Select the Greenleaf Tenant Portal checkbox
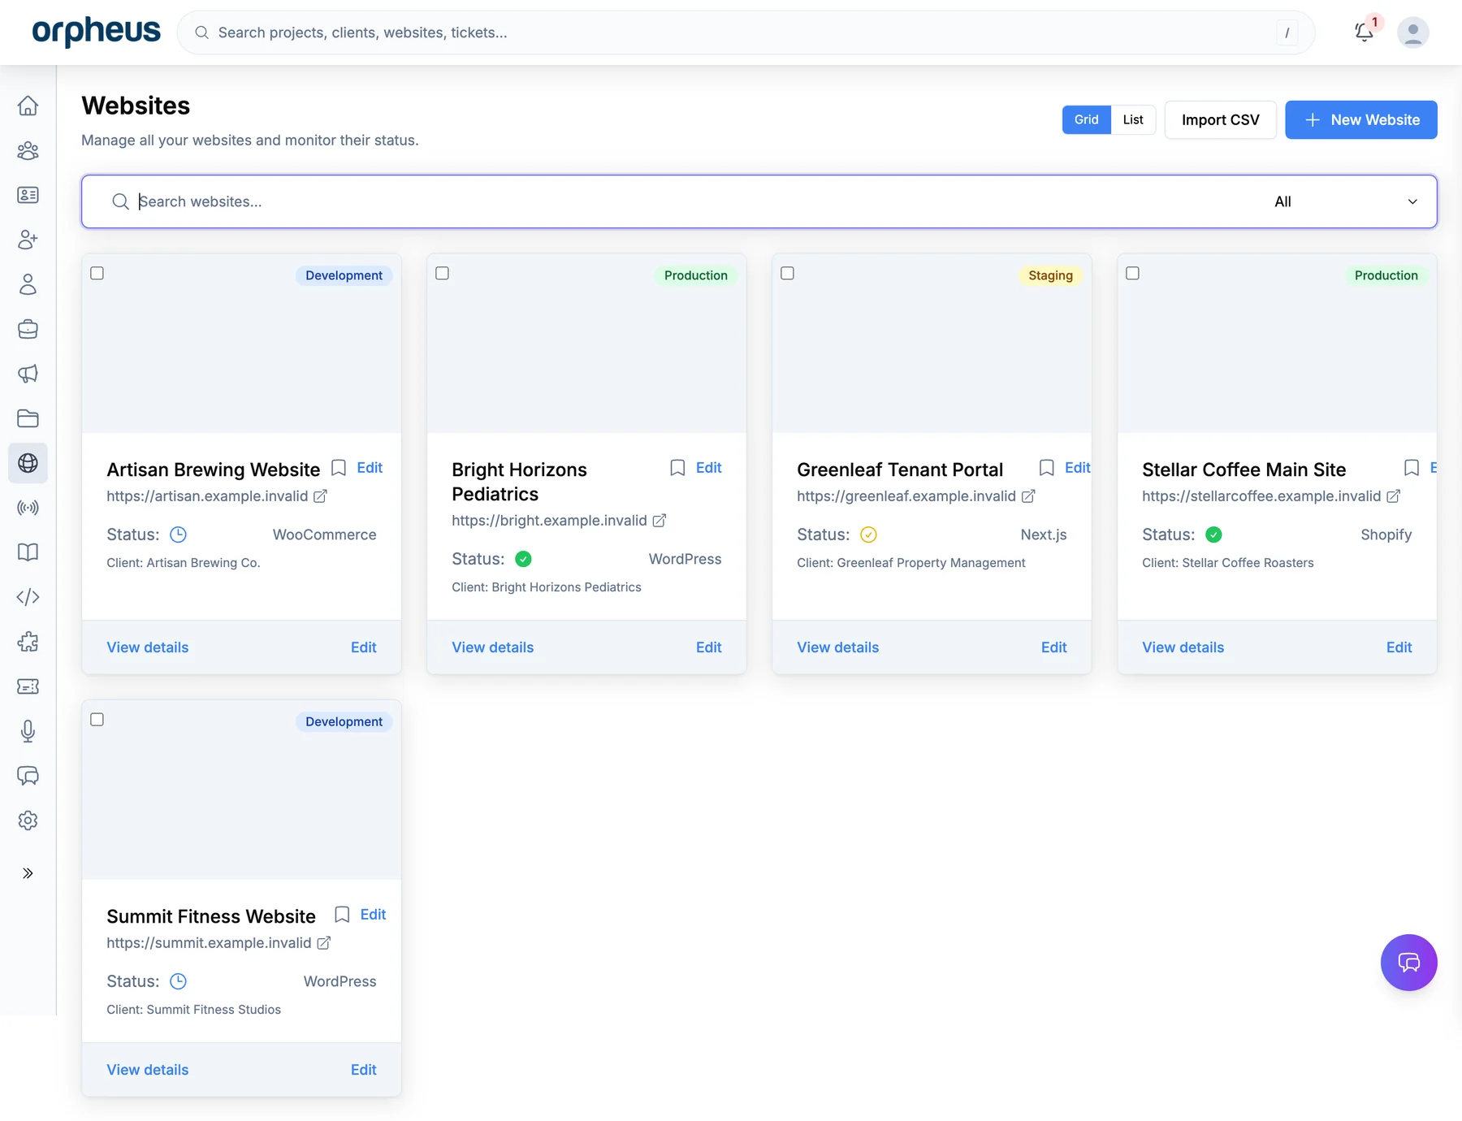This screenshot has width=1462, height=1121. coord(788,274)
